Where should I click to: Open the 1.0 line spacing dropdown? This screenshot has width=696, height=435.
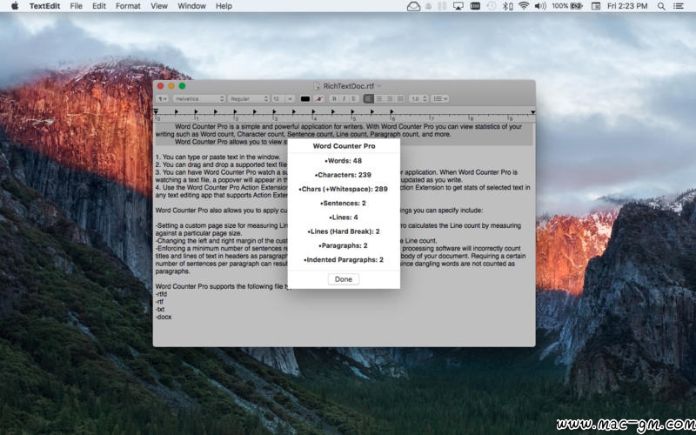(418, 98)
